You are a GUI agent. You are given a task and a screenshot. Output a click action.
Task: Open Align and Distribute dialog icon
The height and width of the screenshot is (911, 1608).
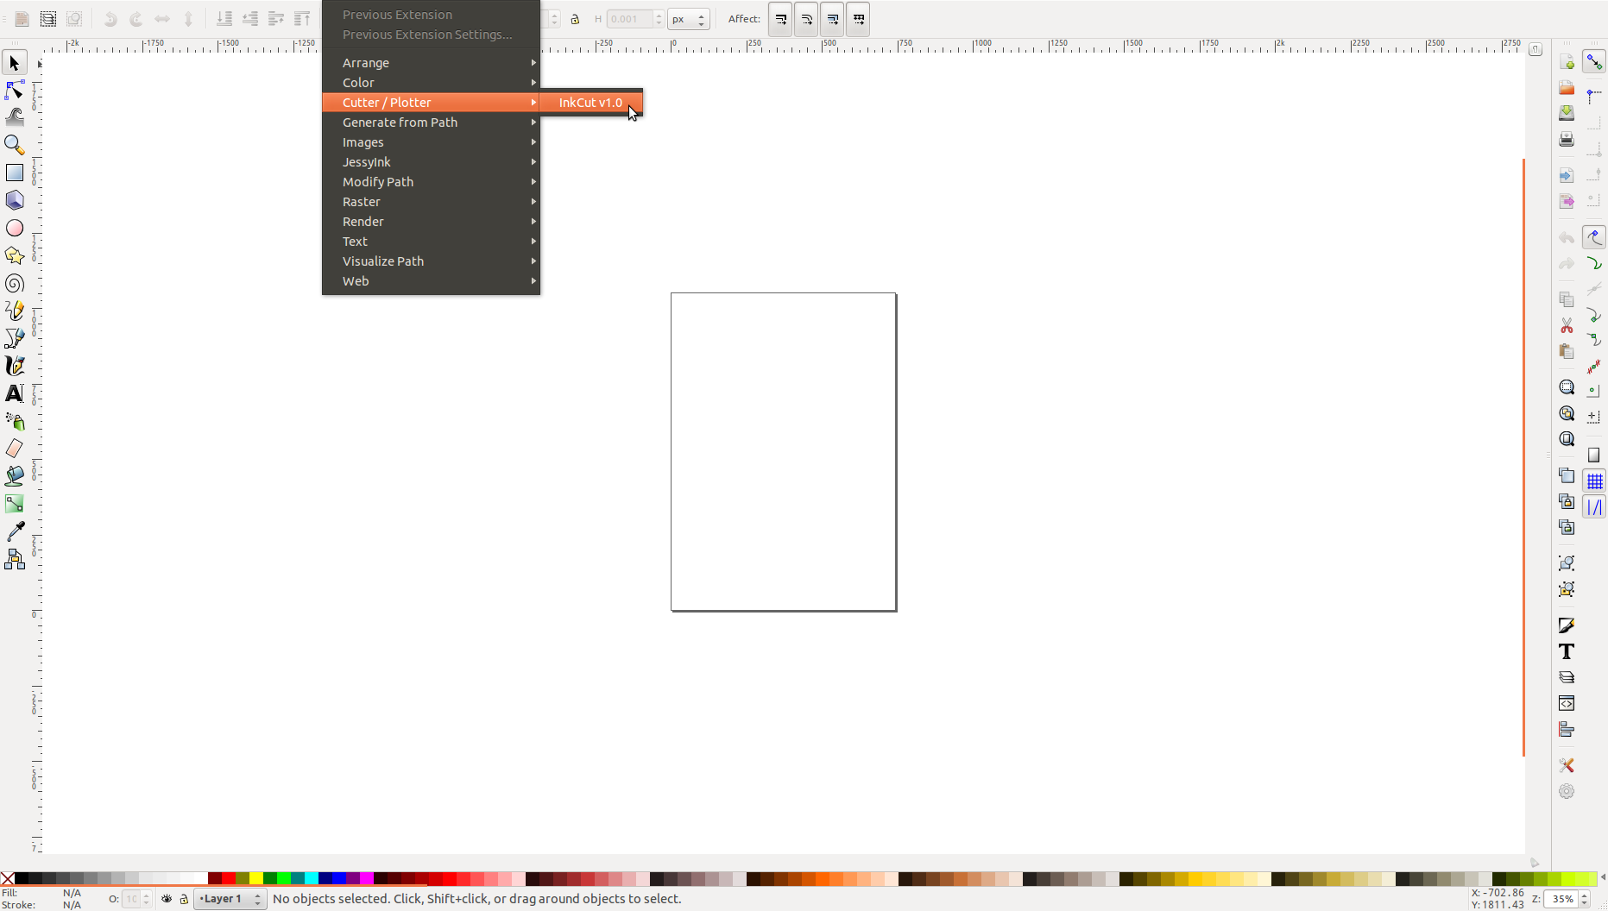tap(1567, 730)
